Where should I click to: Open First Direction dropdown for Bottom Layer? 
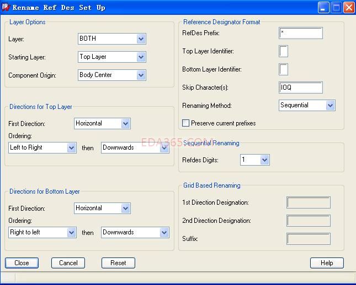pos(102,209)
